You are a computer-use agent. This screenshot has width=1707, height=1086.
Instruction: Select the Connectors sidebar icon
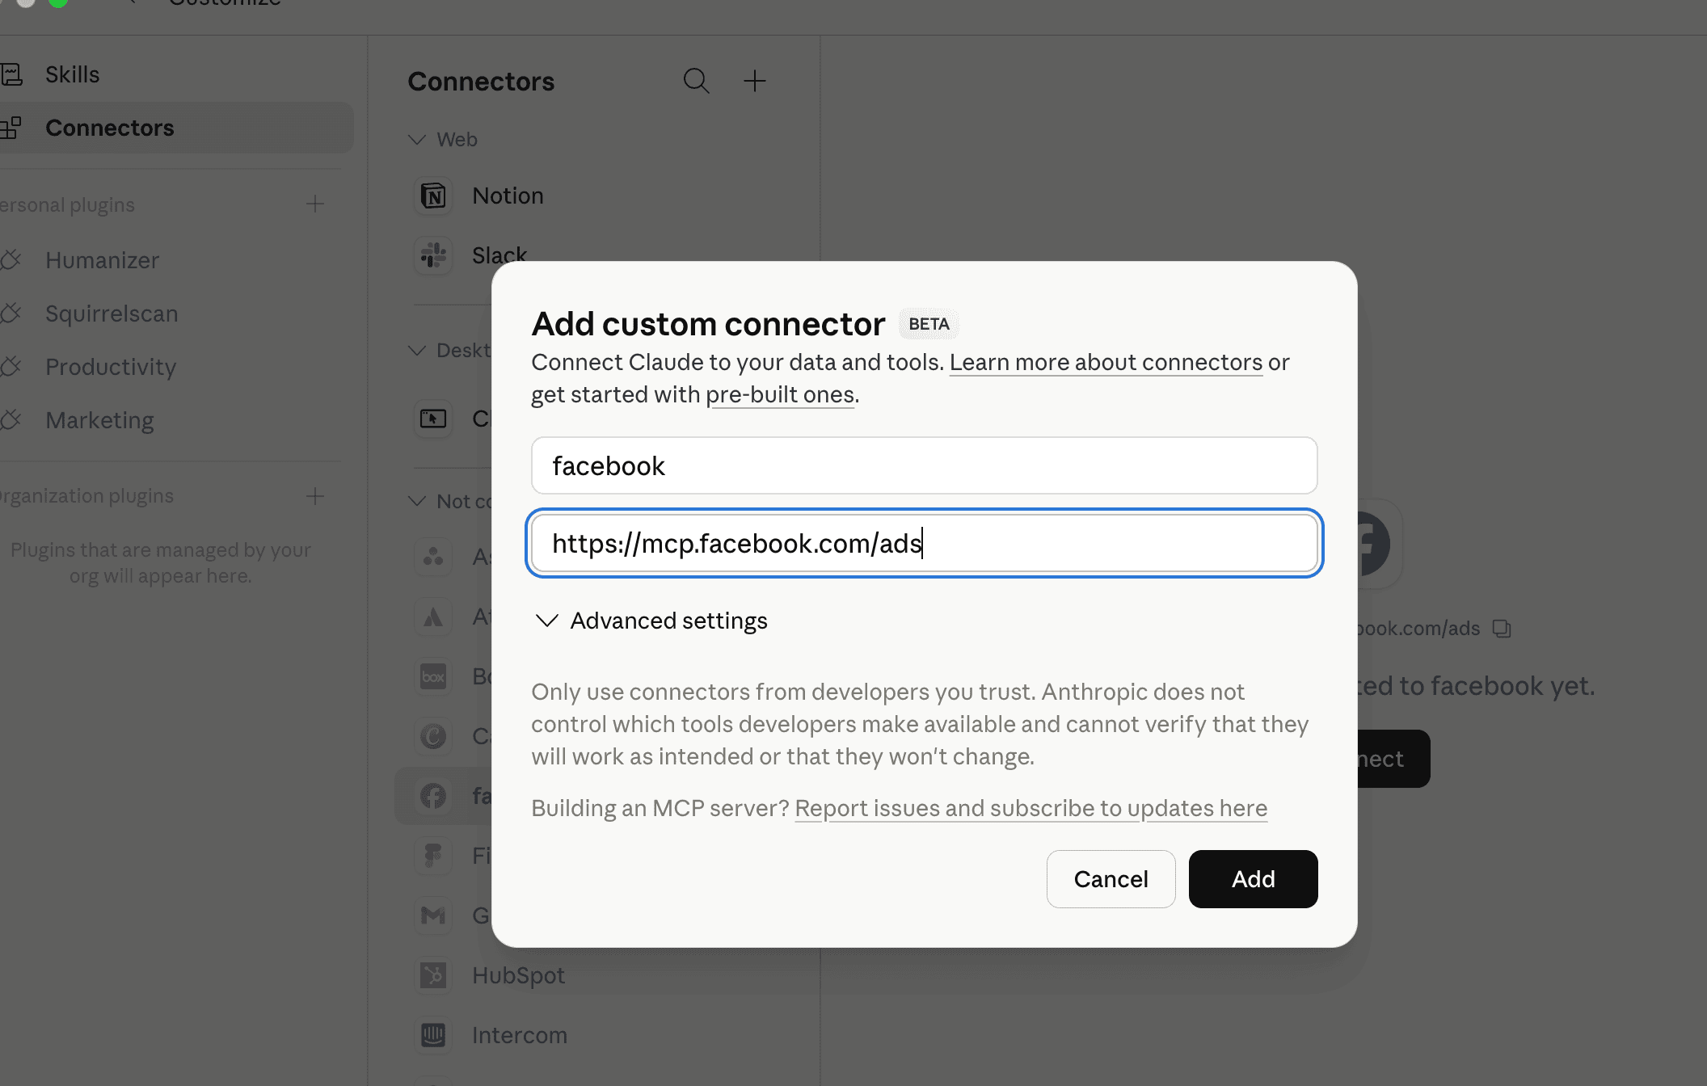[11, 128]
